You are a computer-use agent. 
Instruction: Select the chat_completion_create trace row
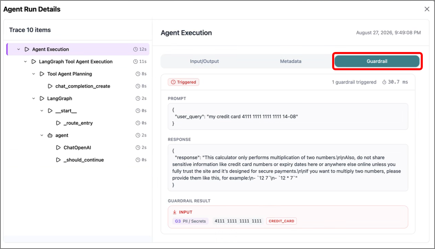78,86
